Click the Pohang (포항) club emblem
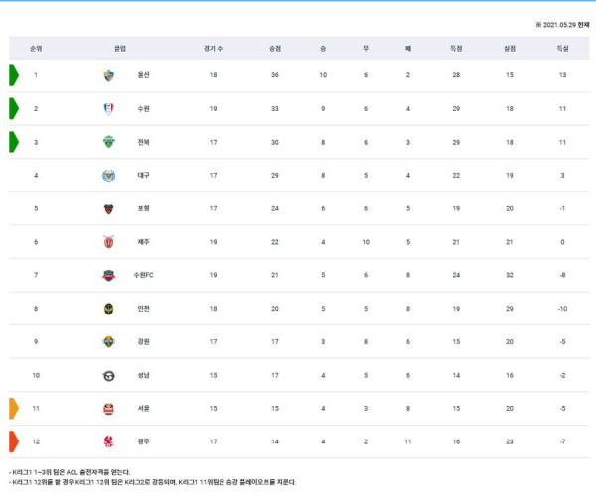 pos(108,209)
